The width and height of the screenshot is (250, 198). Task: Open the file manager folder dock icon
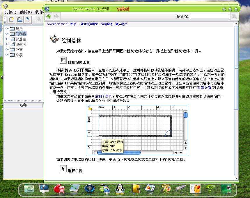click(29, 189)
